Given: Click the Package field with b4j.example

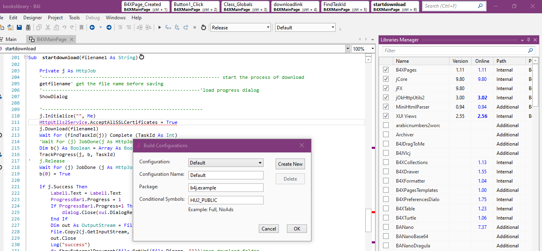Looking at the screenshot, I should point(226,187).
